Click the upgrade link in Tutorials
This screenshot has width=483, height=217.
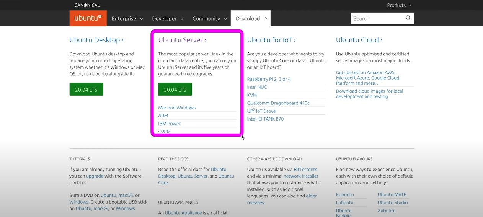95,176
